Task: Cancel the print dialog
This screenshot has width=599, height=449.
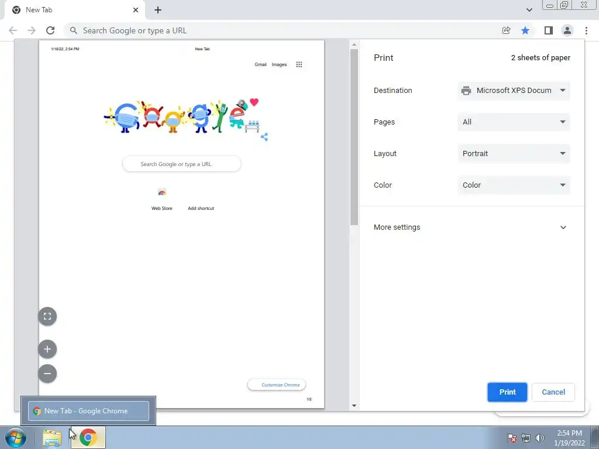Action: (553, 392)
